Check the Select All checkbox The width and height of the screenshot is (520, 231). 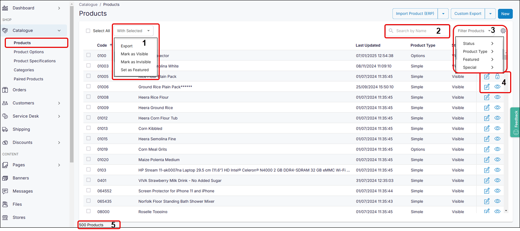(87, 31)
